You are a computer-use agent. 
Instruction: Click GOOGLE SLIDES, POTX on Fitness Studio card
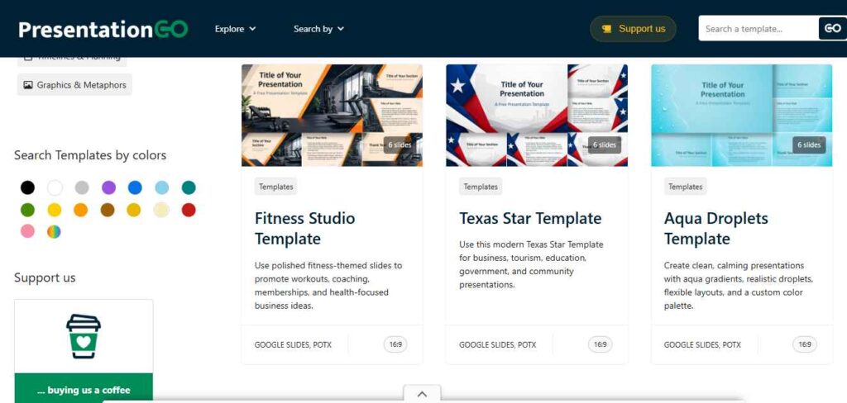coord(294,344)
